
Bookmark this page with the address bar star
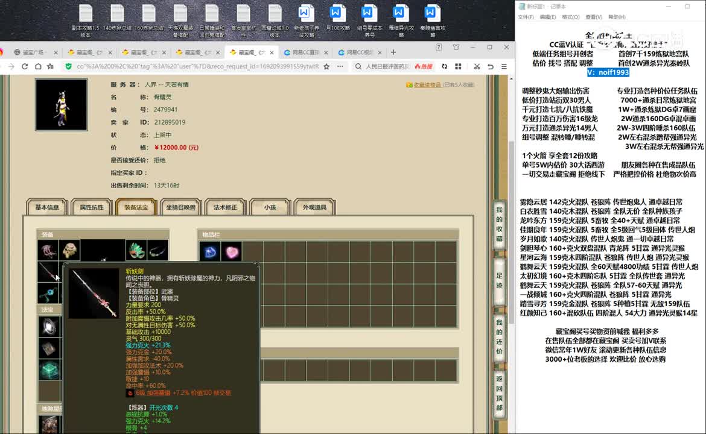click(326, 66)
